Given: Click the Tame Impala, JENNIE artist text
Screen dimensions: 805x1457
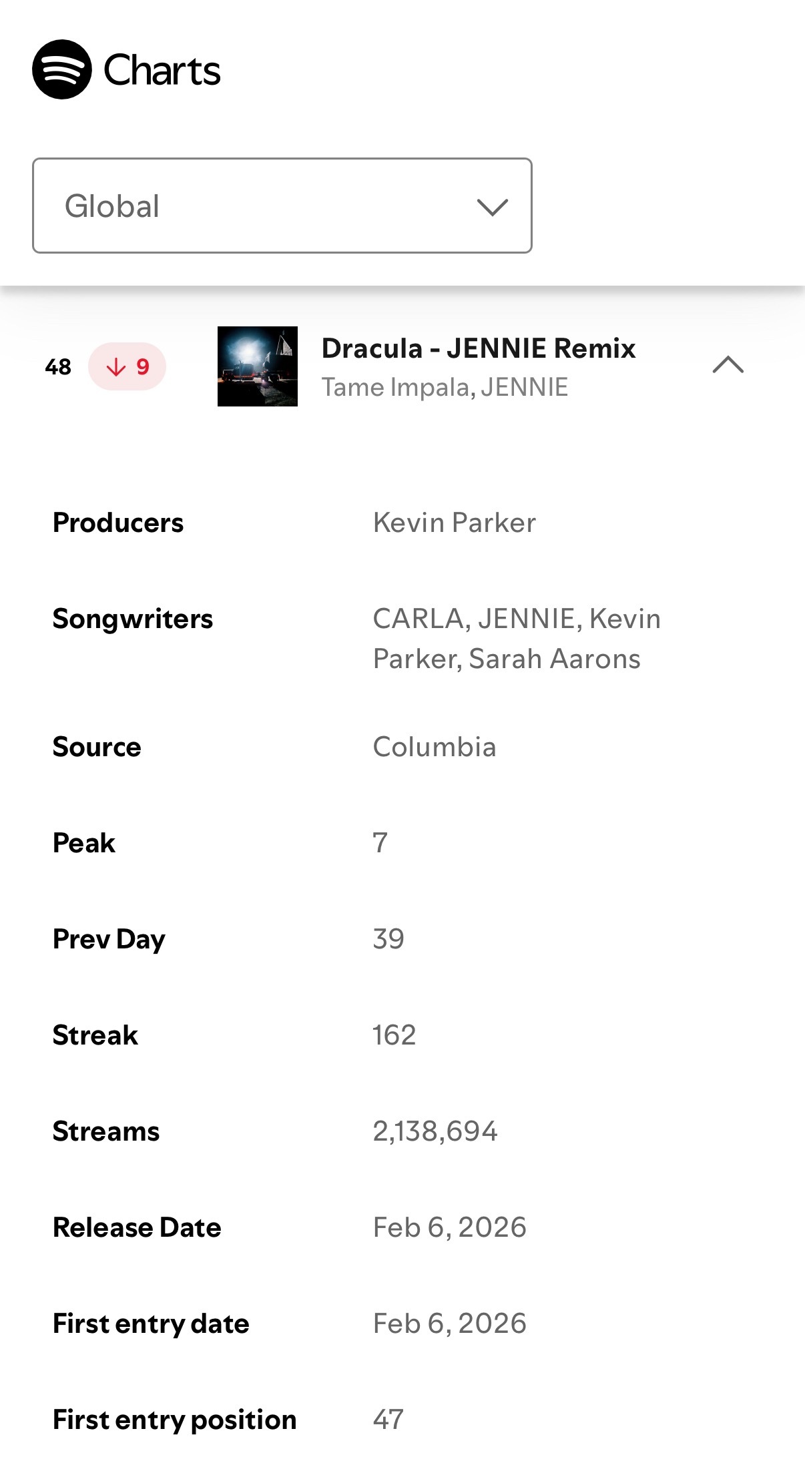Looking at the screenshot, I should [445, 387].
